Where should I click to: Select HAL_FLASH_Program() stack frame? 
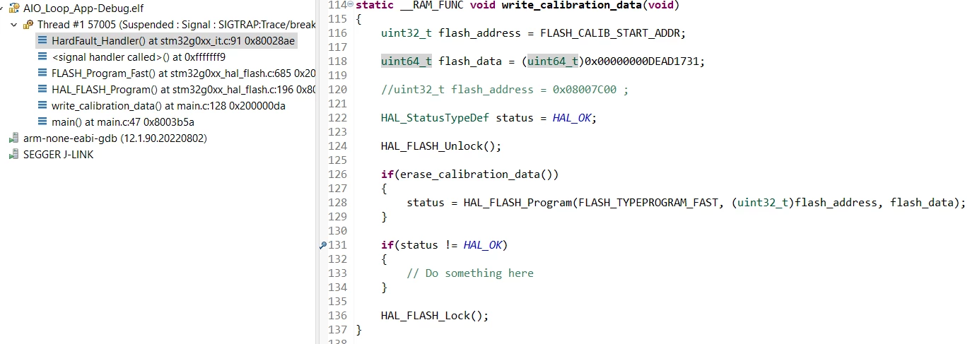pyautogui.click(x=183, y=90)
